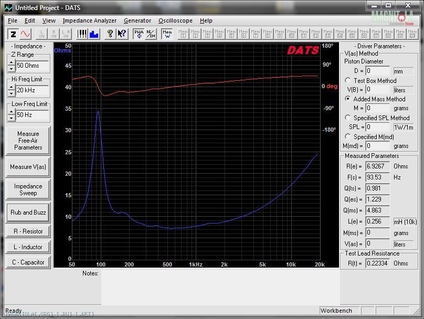Image resolution: width=424 pixels, height=319 pixels.
Task: Lower the Low Freq Limit with down arrow
Action: point(12,118)
